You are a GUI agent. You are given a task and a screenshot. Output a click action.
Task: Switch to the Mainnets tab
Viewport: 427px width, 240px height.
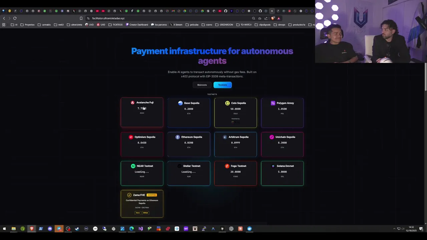[x=202, y=85]
